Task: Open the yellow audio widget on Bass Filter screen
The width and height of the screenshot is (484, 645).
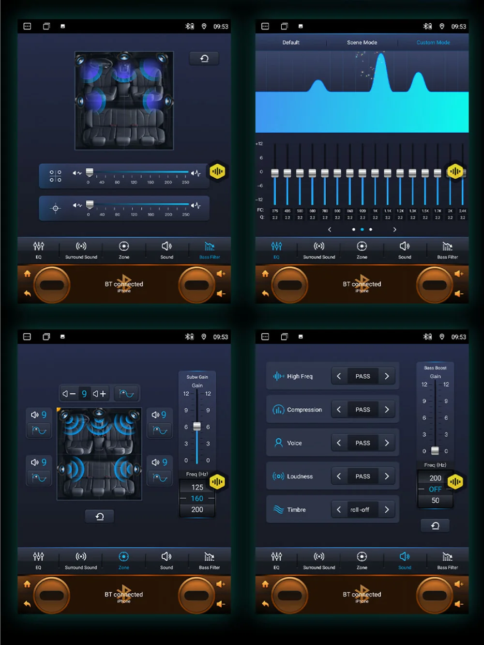Action: click(x=217, y=171)
